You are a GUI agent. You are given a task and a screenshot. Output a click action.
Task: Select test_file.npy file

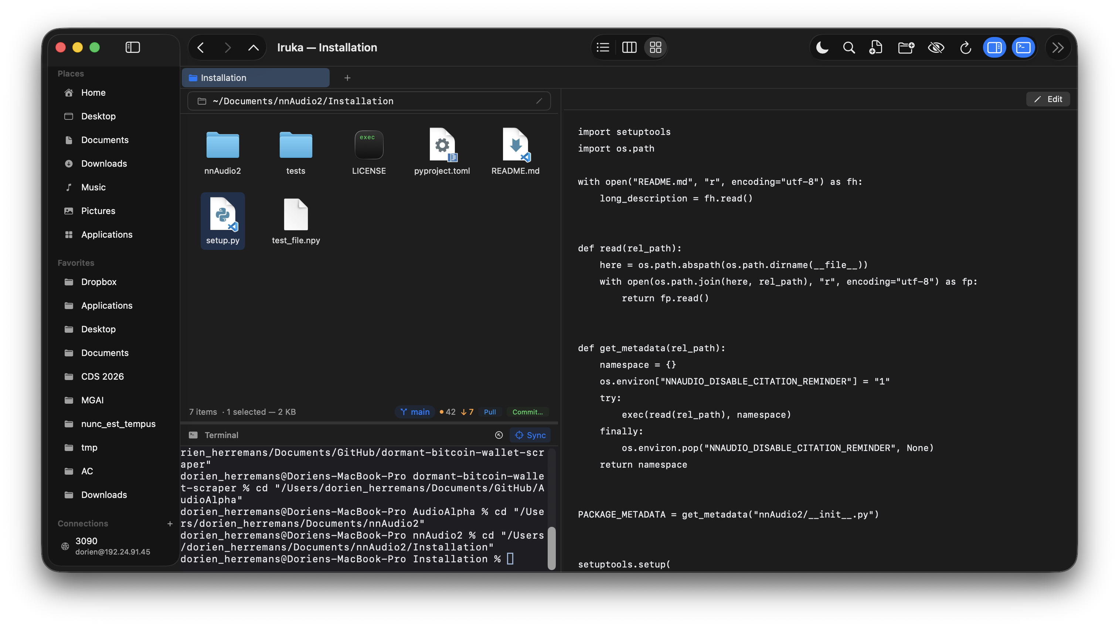click(x=296, y=221)
